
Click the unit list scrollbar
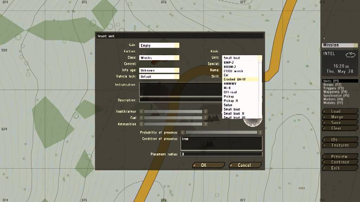click(x=261, y=89)
